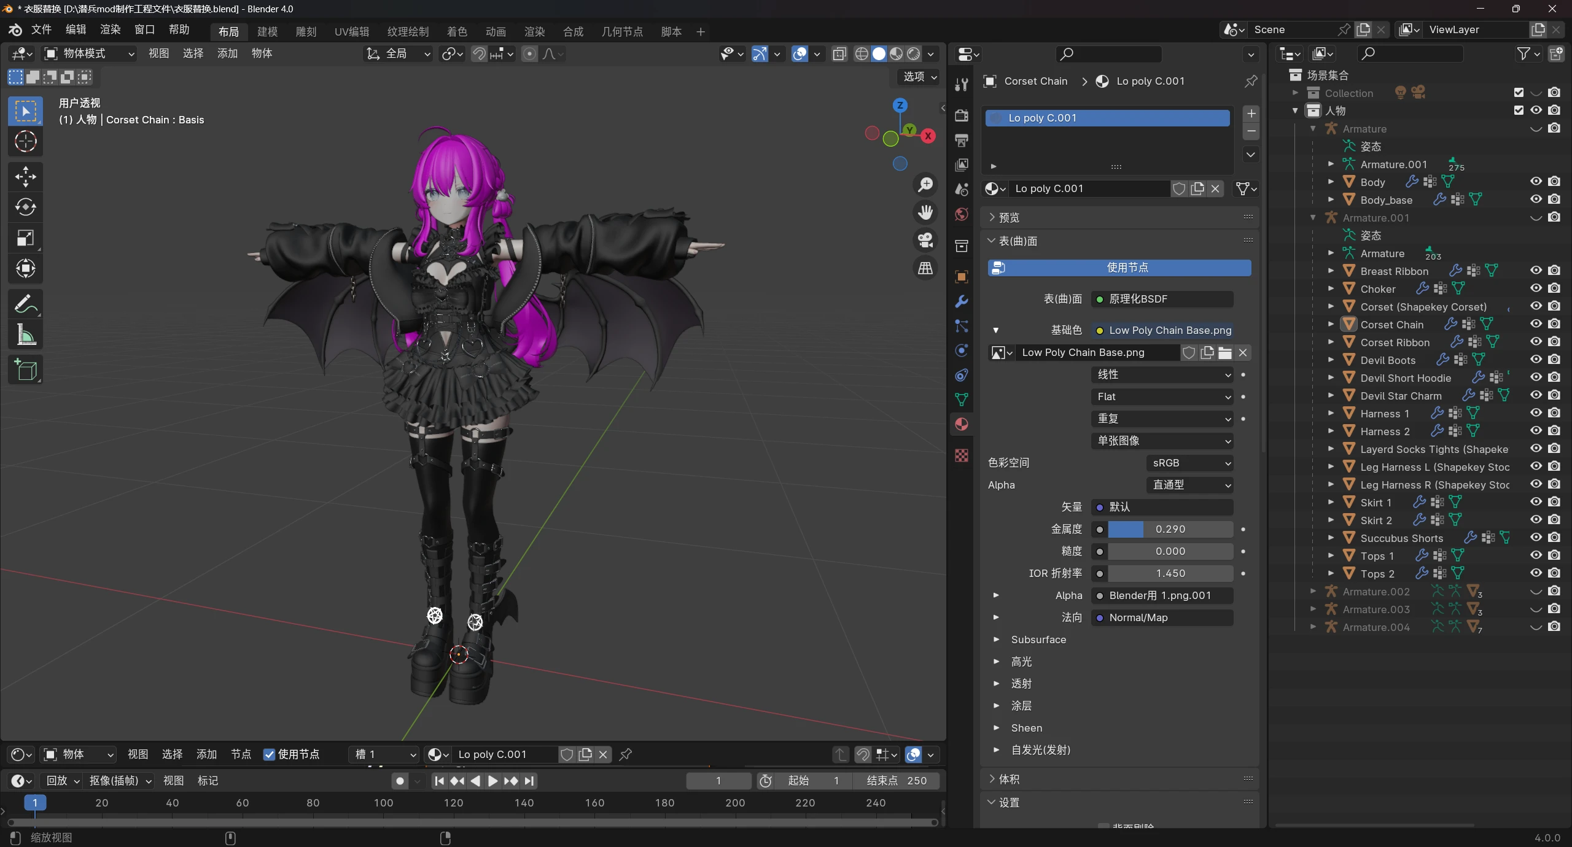This screenshot has height=847, width=1572.
Task: Click the 使用节点 button in material panel
Action: click(1119, 268)
